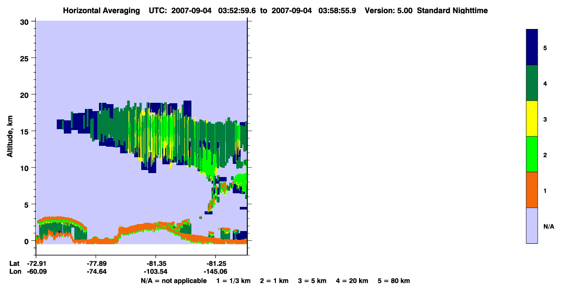Click longitude value -103.54

(156, 271)
